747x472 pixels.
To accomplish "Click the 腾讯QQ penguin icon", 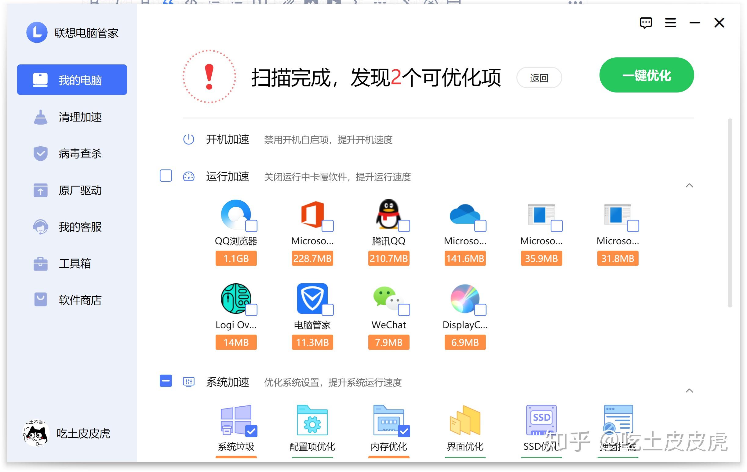I will (x=388, y=214).
